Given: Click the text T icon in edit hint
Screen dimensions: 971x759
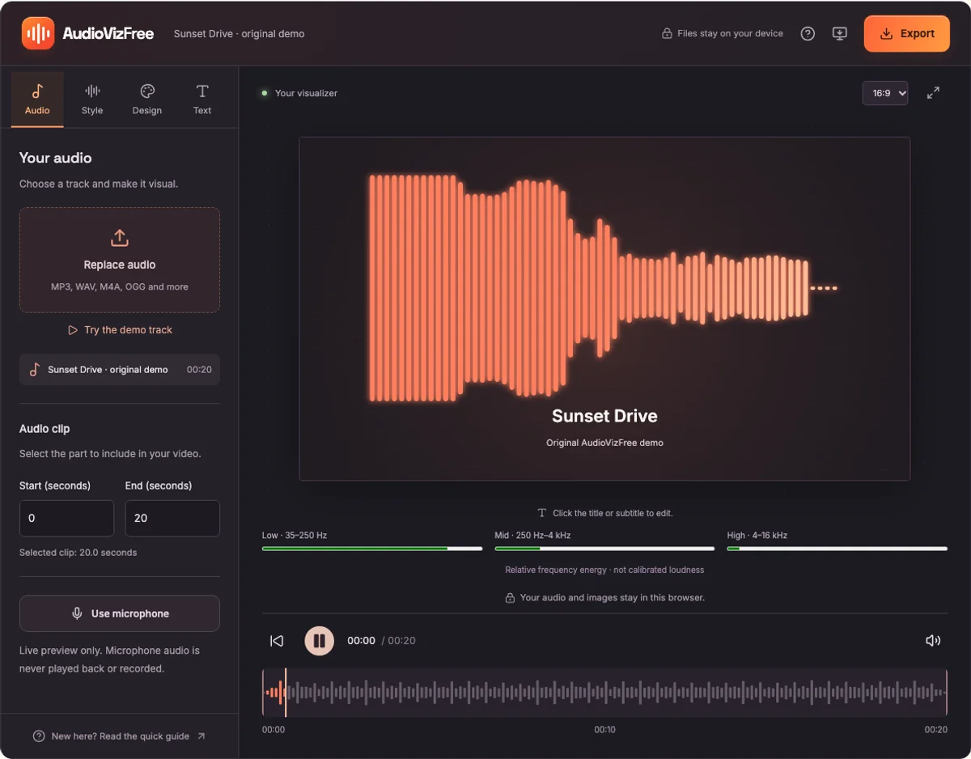Looking at the screenshot, I should [x=542, y=513].
